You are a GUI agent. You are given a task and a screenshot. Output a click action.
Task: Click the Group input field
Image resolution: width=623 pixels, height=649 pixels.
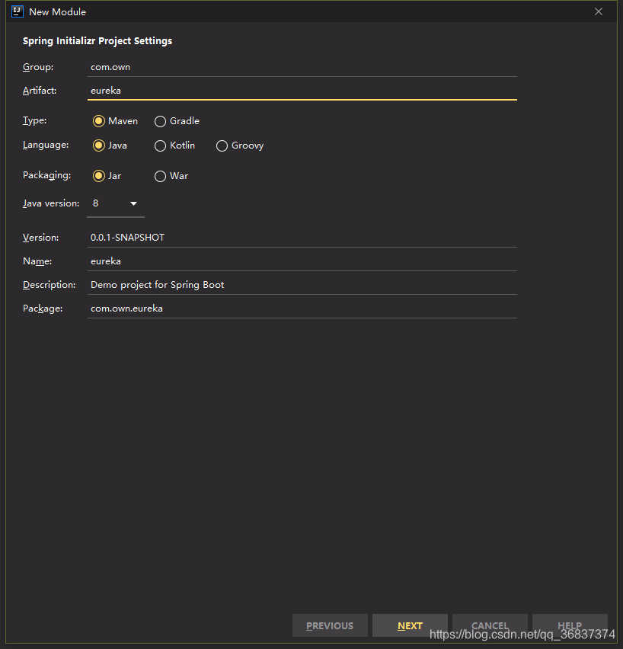pyautogui.click(x=302, y=67)
